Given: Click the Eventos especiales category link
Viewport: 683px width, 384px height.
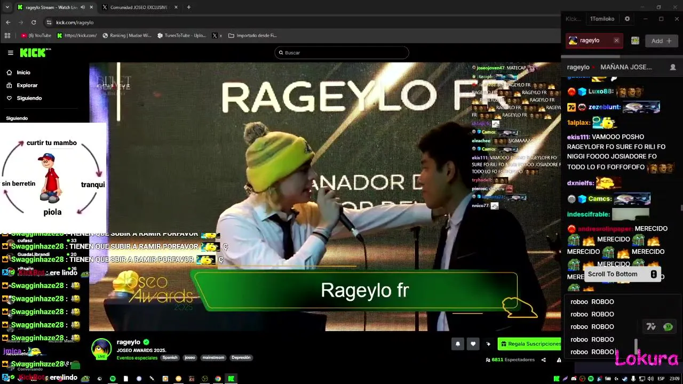Looking at the screenshot, I should [137, 358].
